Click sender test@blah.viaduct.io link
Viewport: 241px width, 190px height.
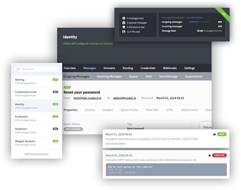pyautogui.click(x=87, y=98)
